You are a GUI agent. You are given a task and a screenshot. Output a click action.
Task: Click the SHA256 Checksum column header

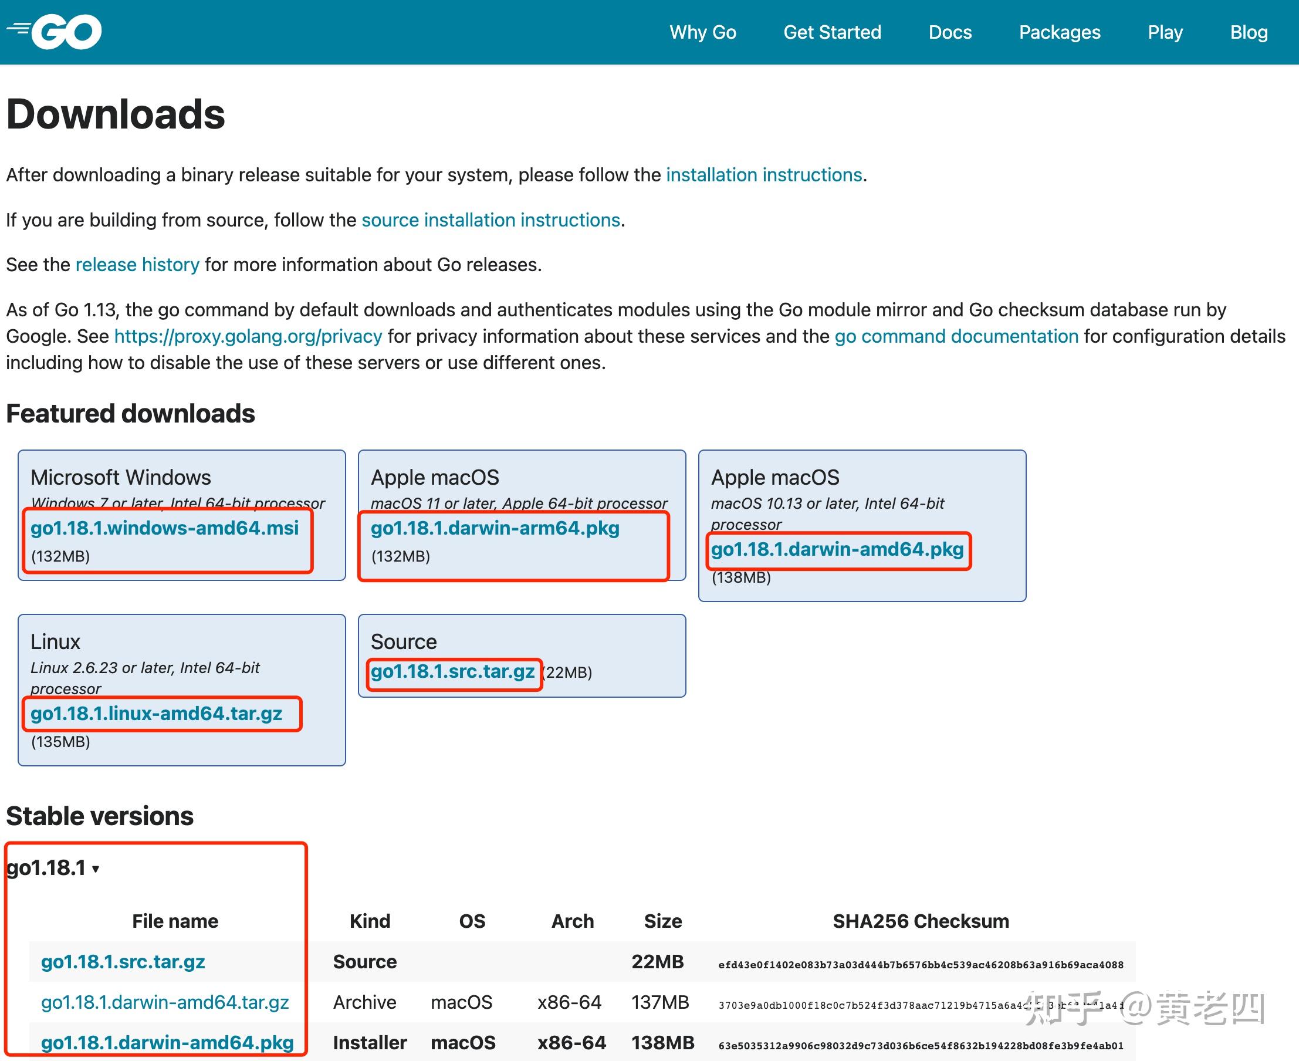point(921,921)
